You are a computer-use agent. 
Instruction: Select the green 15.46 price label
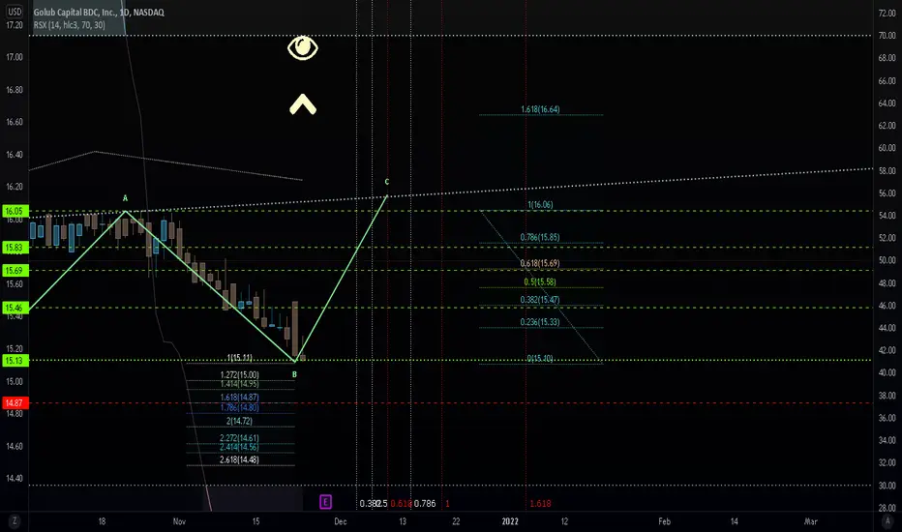pos(15,308)
